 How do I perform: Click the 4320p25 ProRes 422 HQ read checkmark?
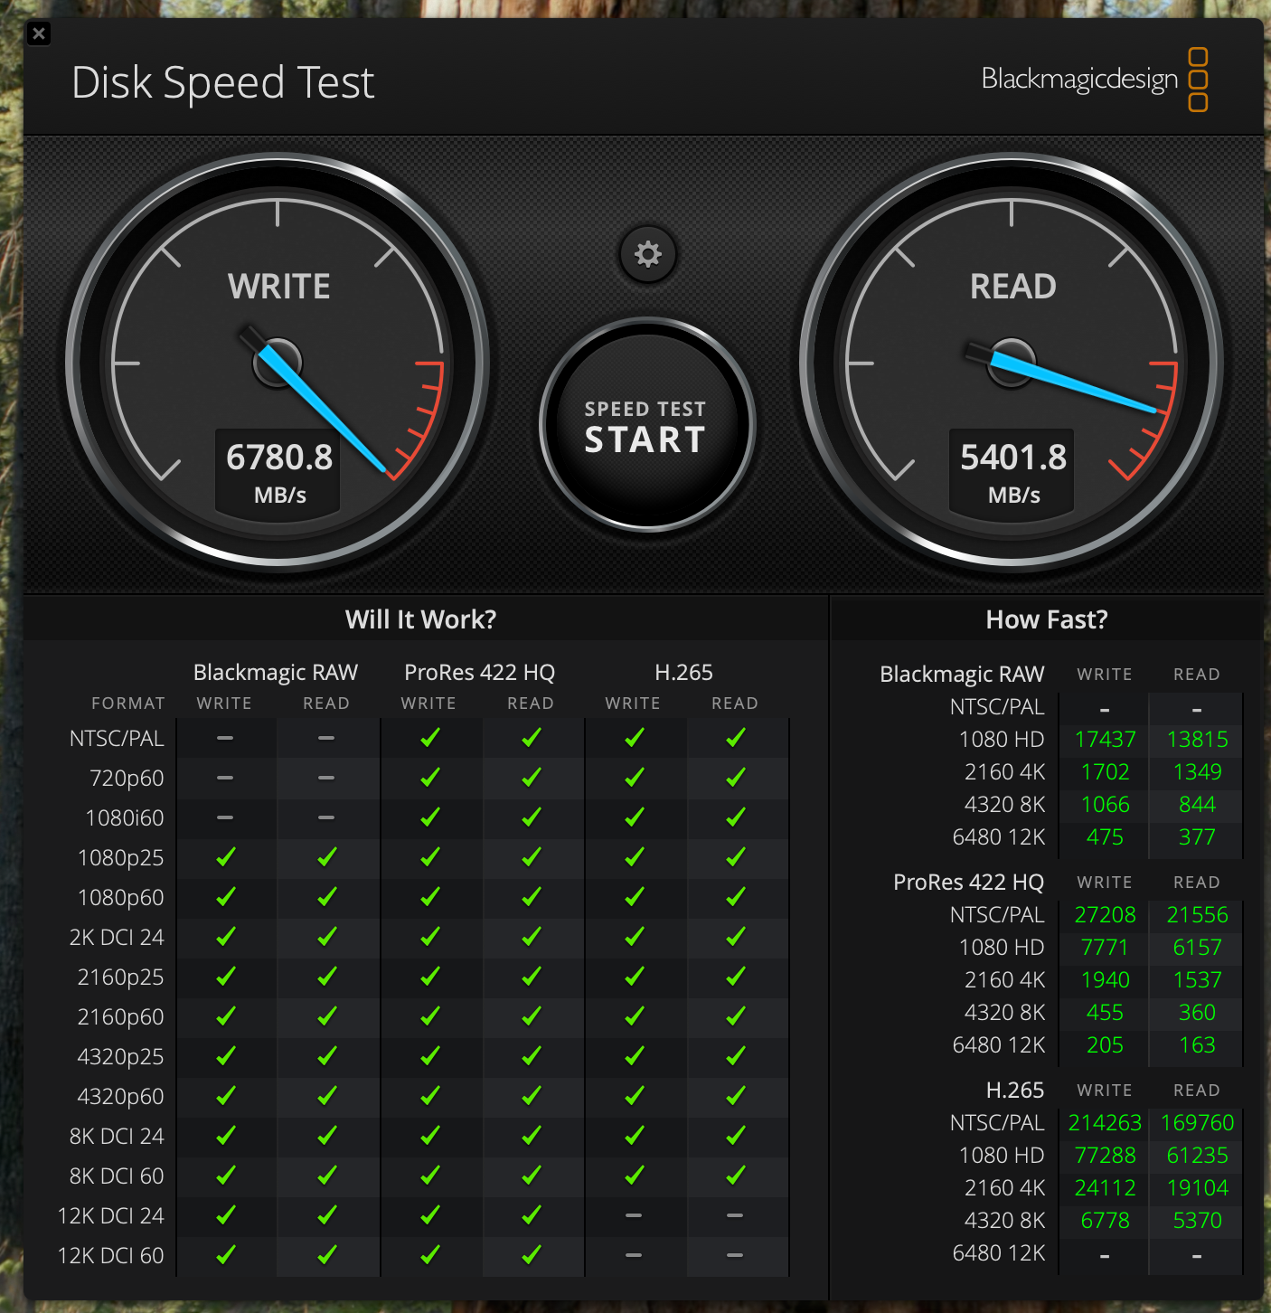[x=532, y=1056]
